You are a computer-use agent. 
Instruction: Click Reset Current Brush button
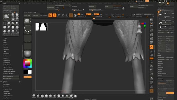coord(11,77)
